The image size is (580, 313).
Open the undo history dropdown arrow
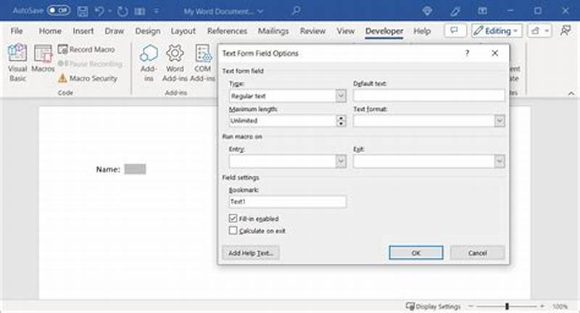click(x=110, y=12)
